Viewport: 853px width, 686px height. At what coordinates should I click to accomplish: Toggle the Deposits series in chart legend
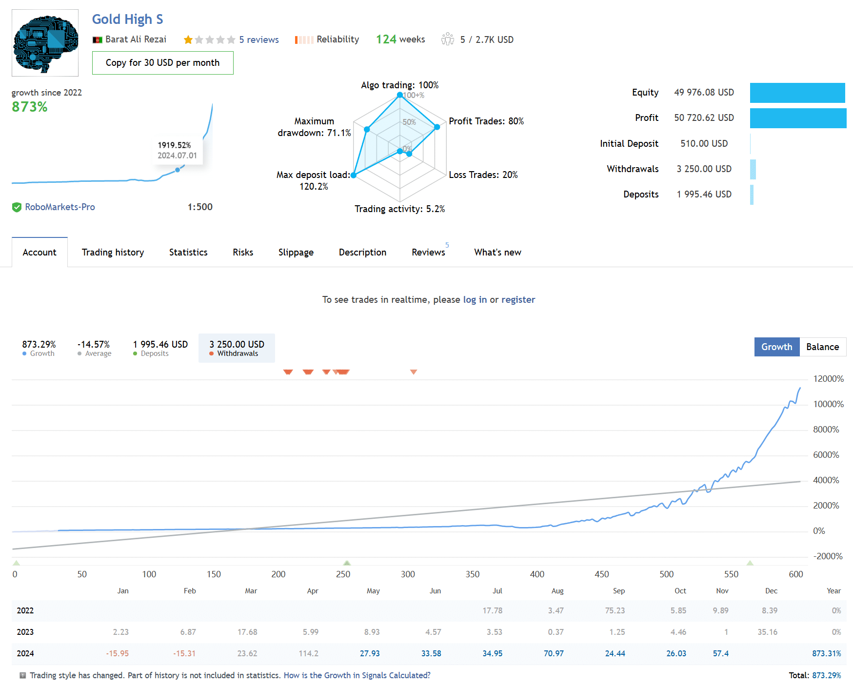(x=160, y=348)
